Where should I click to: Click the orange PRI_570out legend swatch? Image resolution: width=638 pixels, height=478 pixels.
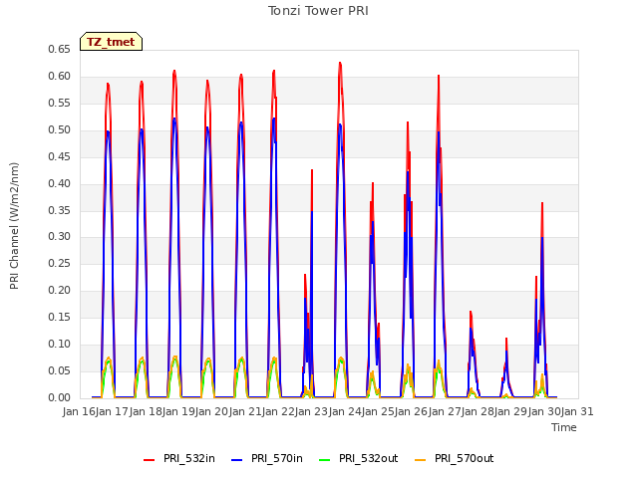point(421,460)
